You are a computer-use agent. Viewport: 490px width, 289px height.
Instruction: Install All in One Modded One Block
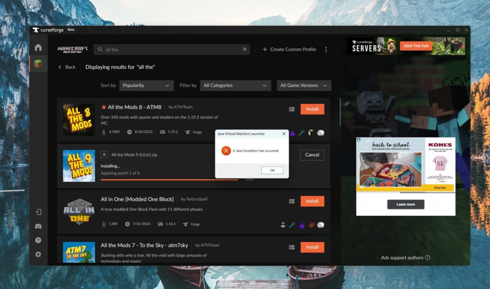pos(312,201)
